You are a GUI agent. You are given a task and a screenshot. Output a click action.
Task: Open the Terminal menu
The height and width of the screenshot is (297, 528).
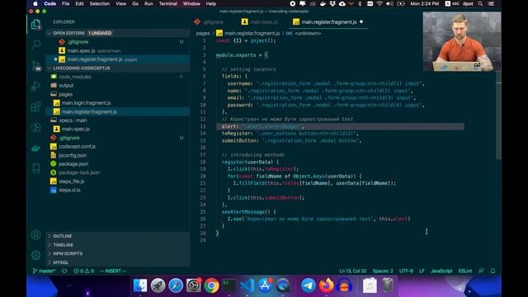point(168,3)
